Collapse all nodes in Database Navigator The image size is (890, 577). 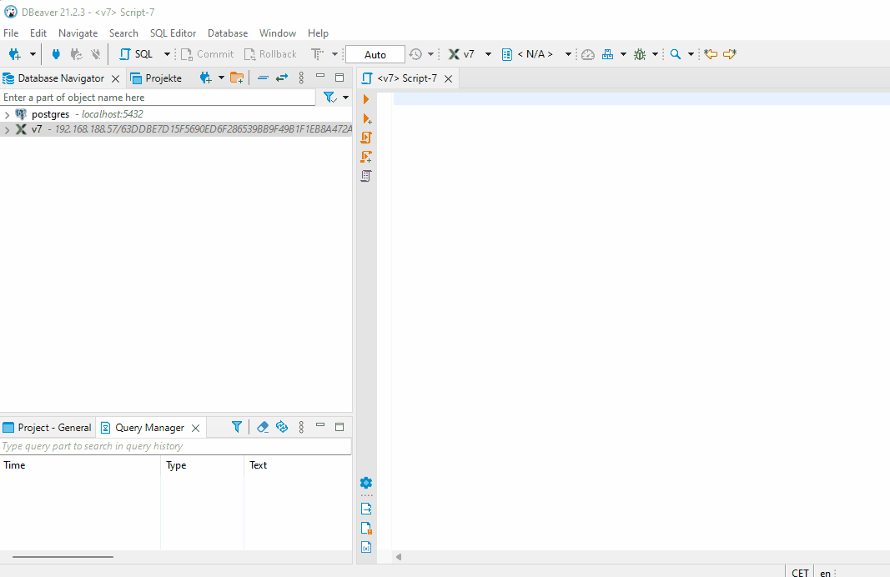tap(262, 77)
